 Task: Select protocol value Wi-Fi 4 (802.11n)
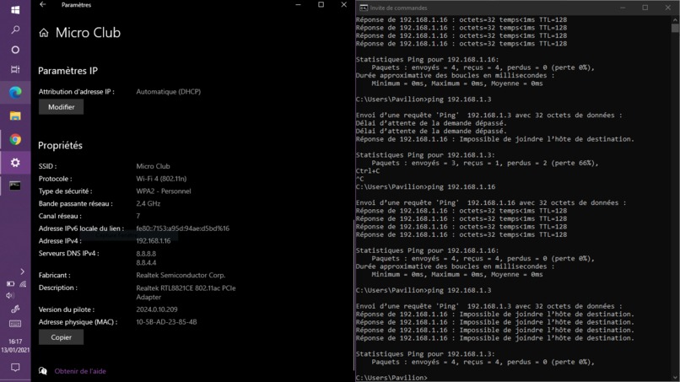pos(161,179)
